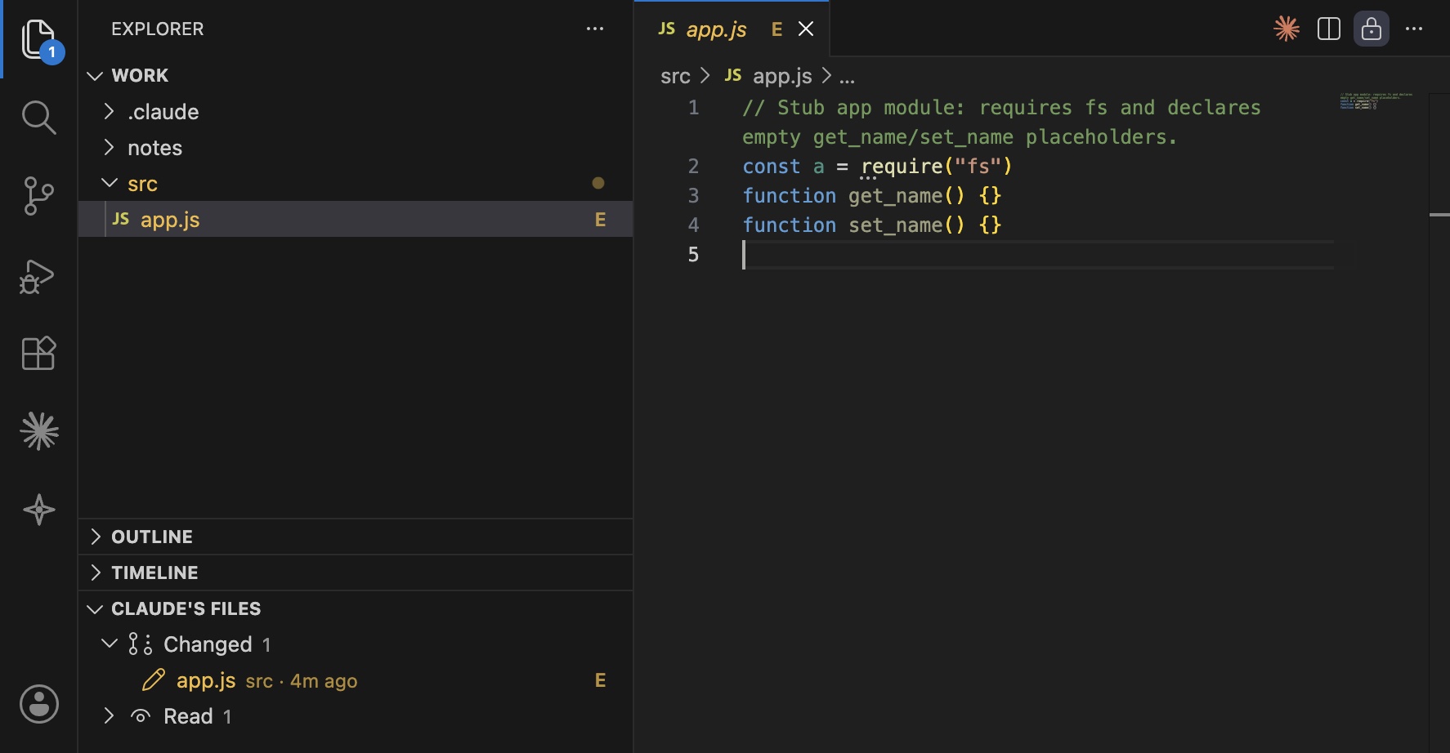Open the Extensions view
The height and width of the screenshot is (753, 1450).
(x=38, y=353)
